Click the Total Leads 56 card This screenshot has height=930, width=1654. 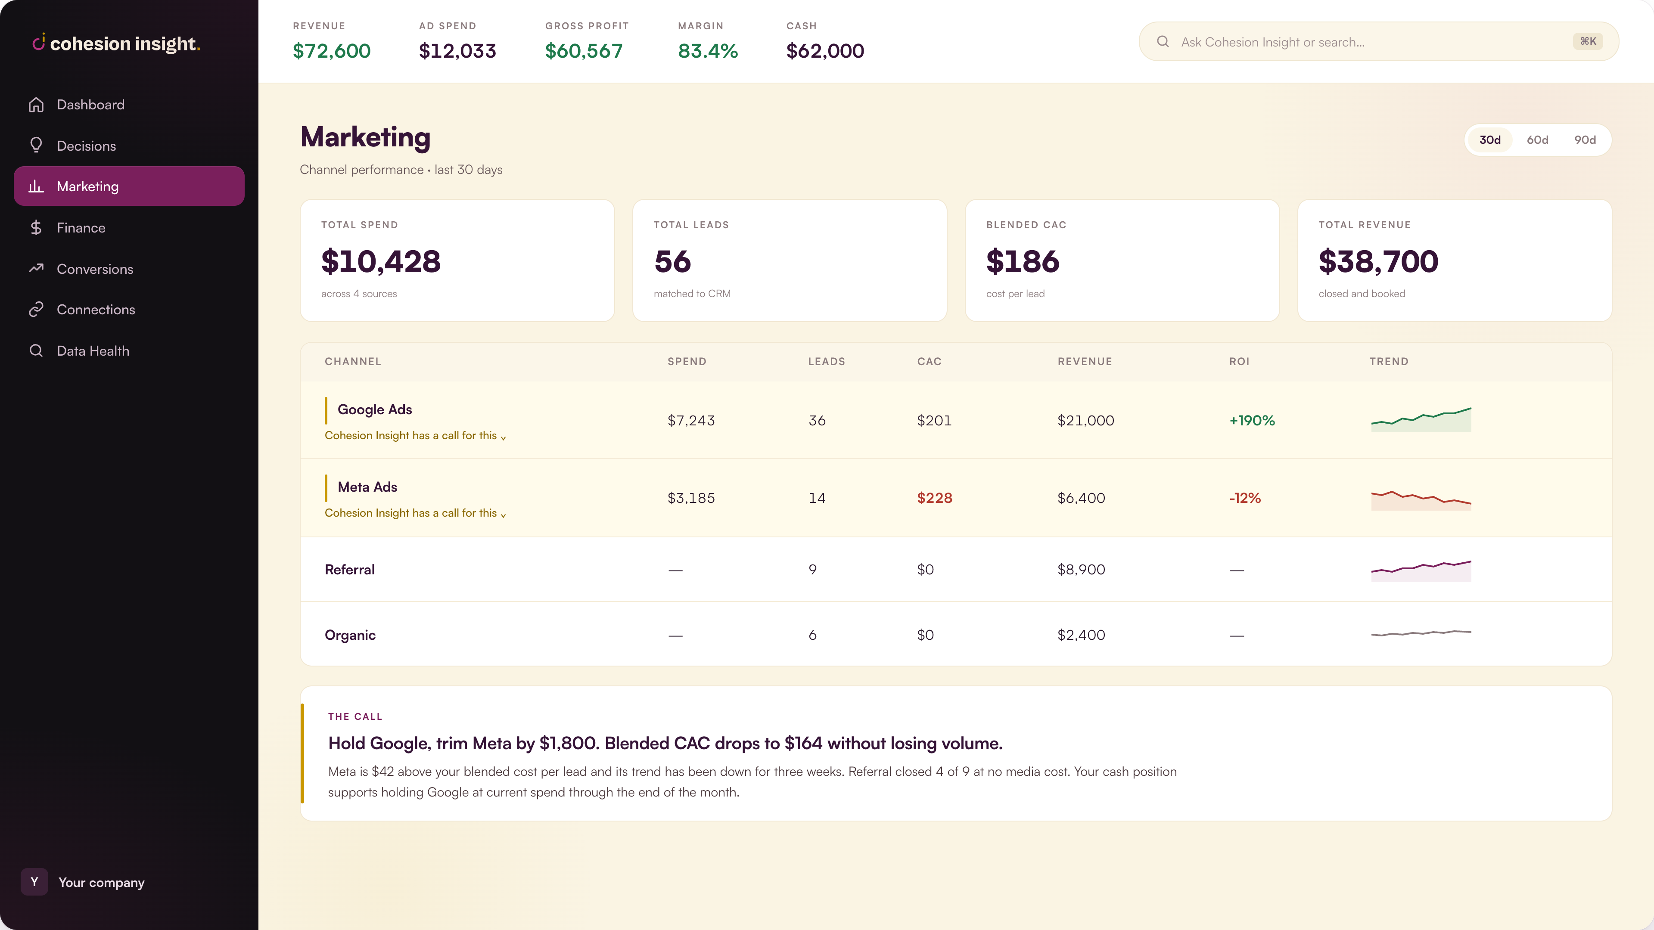point(790,260)
